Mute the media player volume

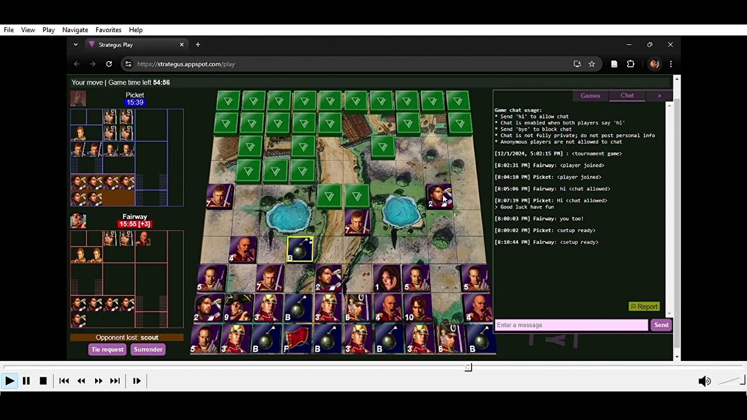coord(704,381)
